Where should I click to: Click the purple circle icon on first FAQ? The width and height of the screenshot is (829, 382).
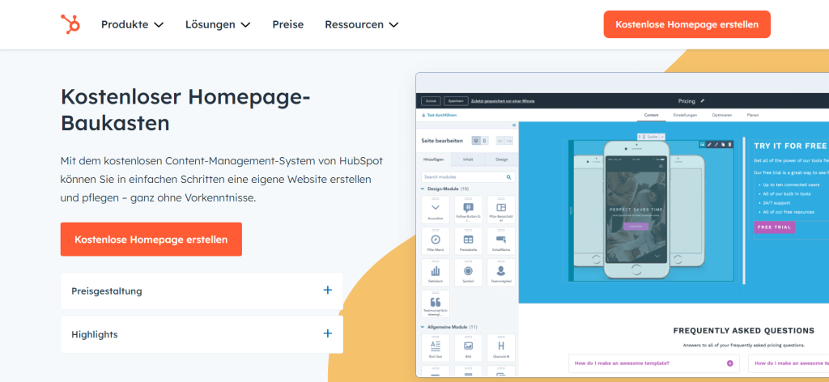tap(730, 363)
